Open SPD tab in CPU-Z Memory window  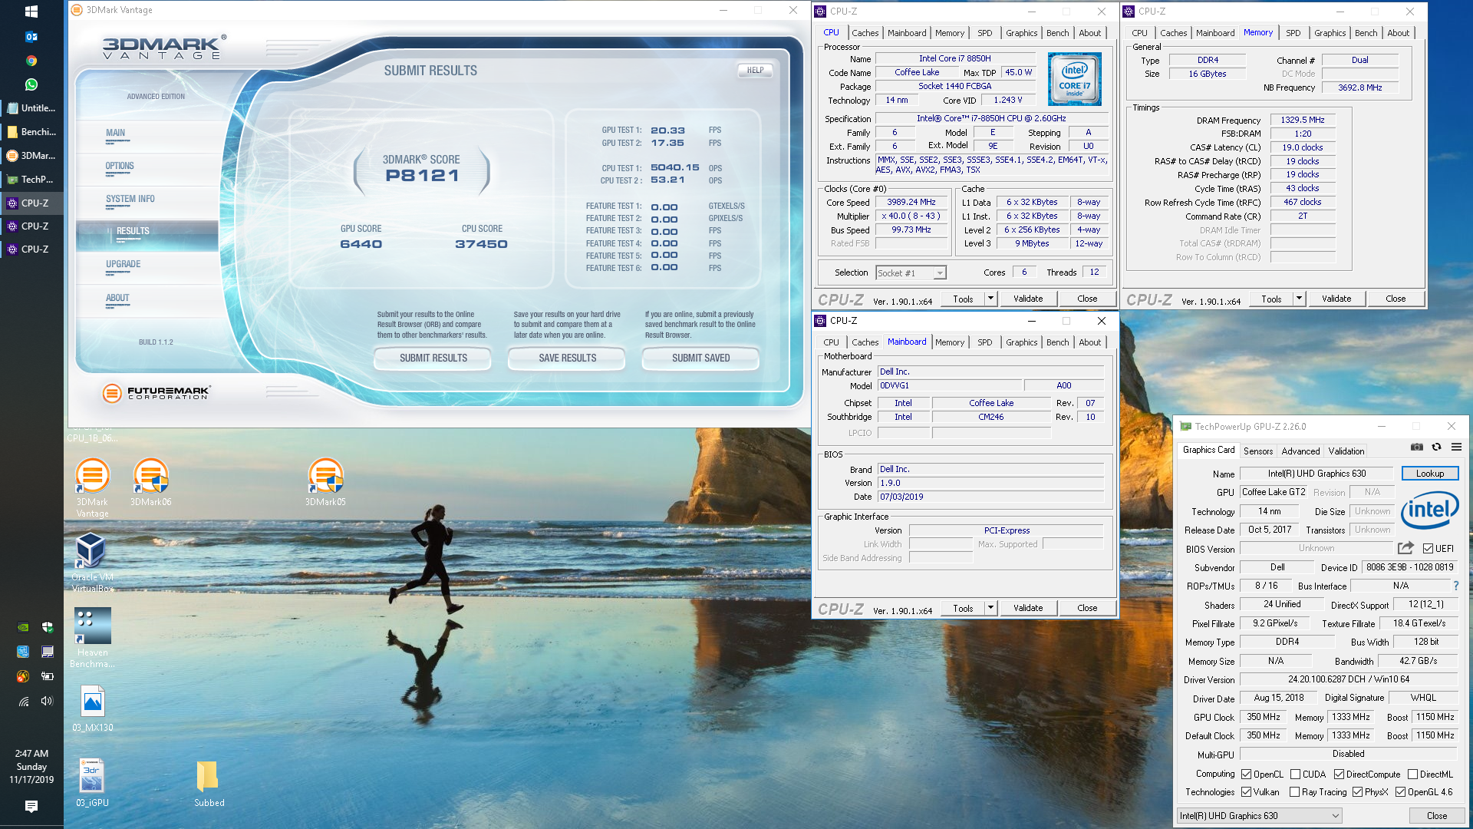pos(1293,33)
